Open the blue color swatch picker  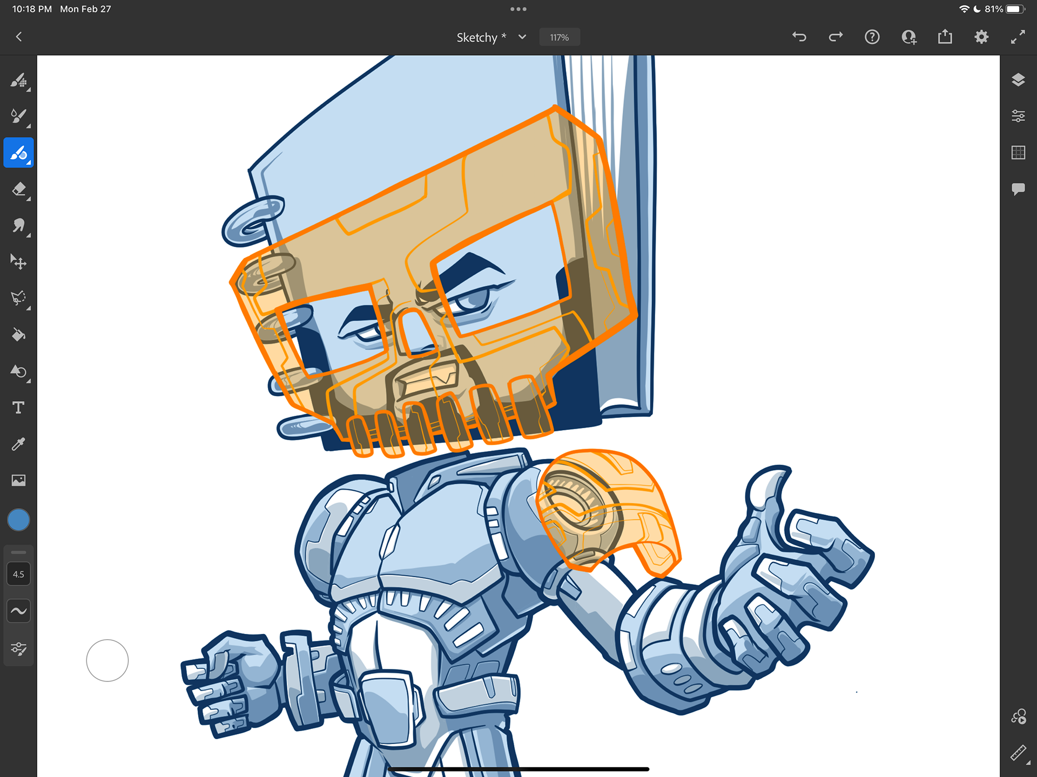tap(18, 519)
